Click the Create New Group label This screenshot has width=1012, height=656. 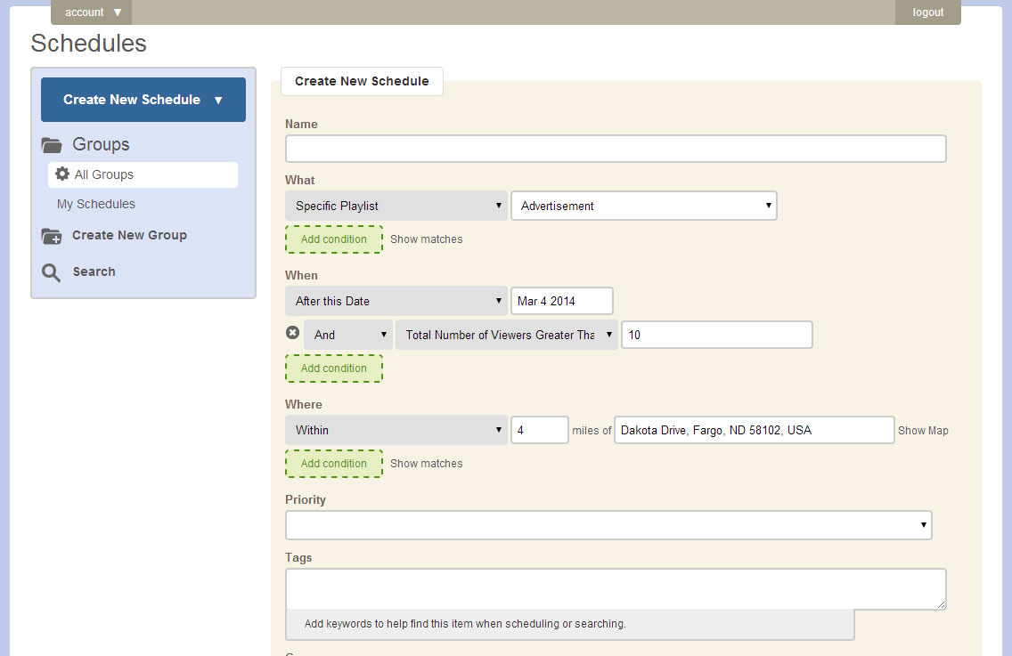(130, 236)
